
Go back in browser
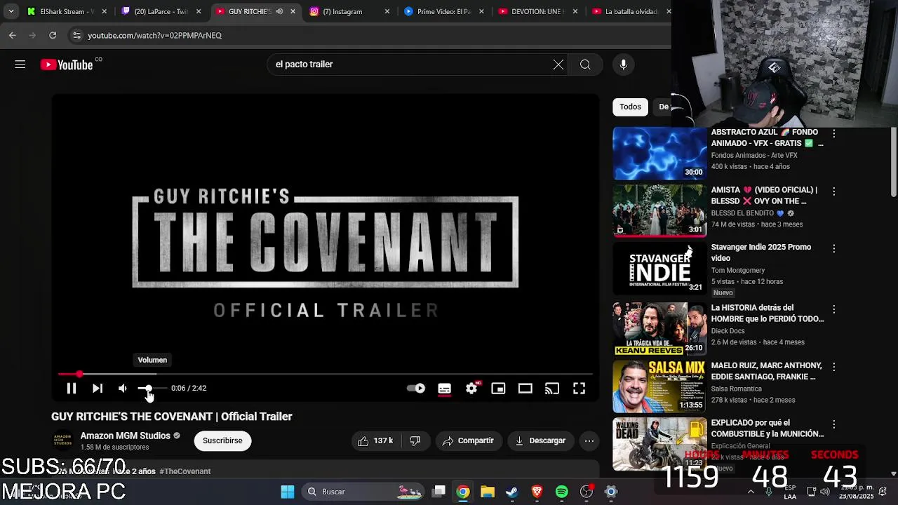13,35
